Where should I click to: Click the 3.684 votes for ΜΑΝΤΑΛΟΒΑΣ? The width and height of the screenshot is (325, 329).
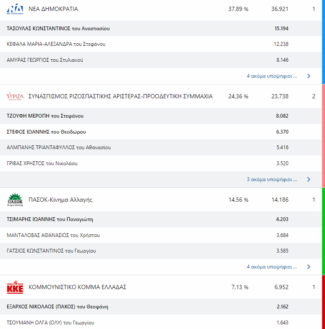(x=283, y=235)
